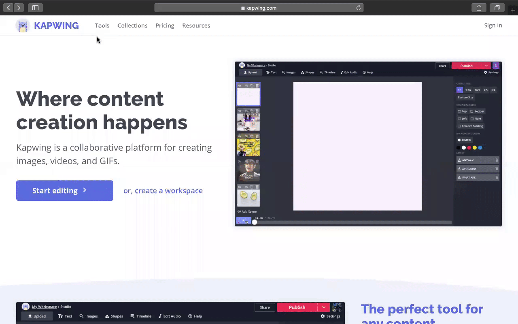
Task: Go back using Safari's back arrow
Action: (x=8, y=8)
